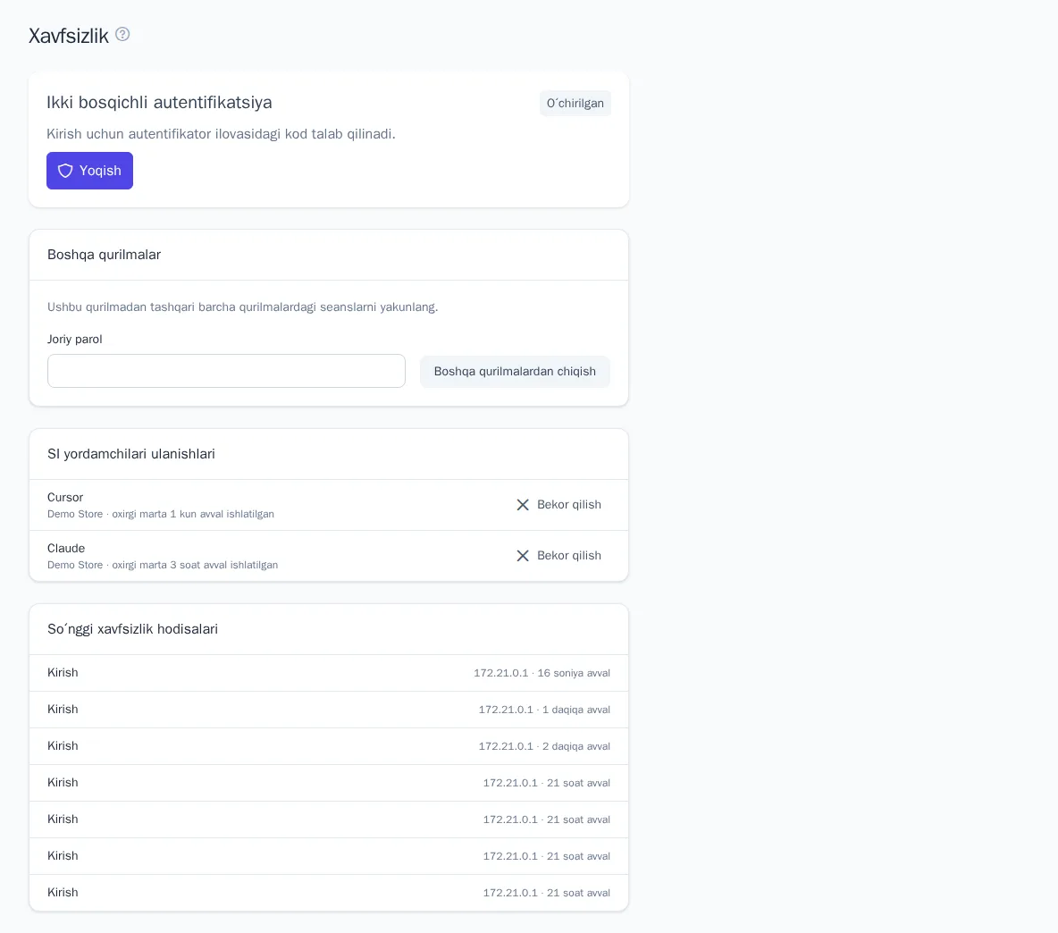The width and height of the screenshot is (1058, 933).
Task: Click the Ikki bosqichli autentifikatsiya heading
Action: pyautogui.click(x=159, y=103)
